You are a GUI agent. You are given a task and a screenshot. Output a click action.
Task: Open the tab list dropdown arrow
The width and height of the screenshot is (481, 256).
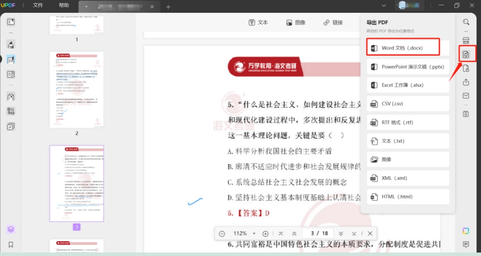coord(86,7)
